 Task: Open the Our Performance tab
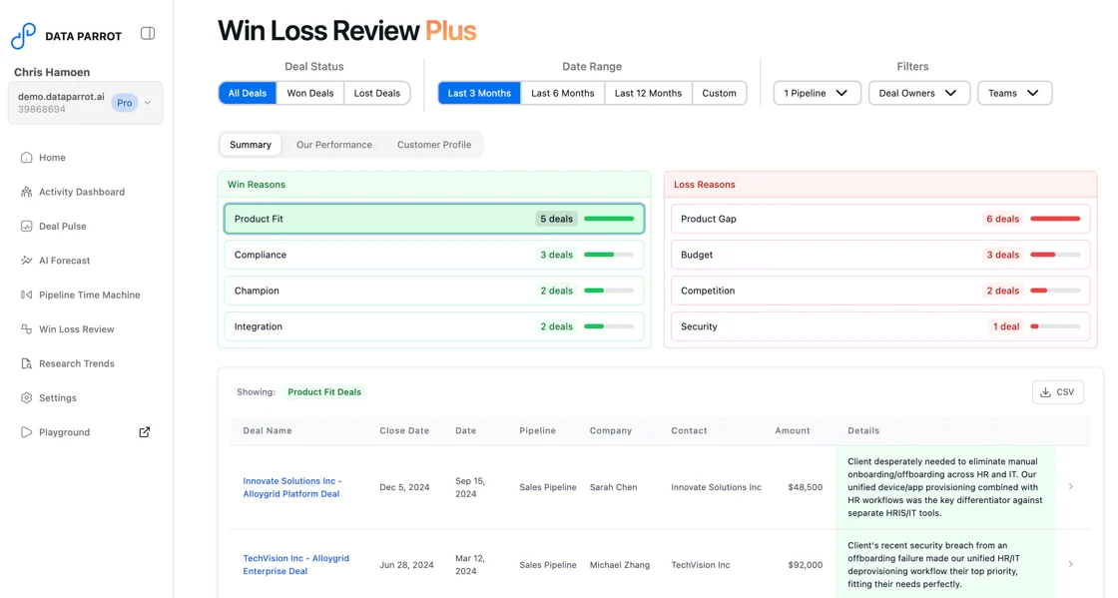click(334, 144)
